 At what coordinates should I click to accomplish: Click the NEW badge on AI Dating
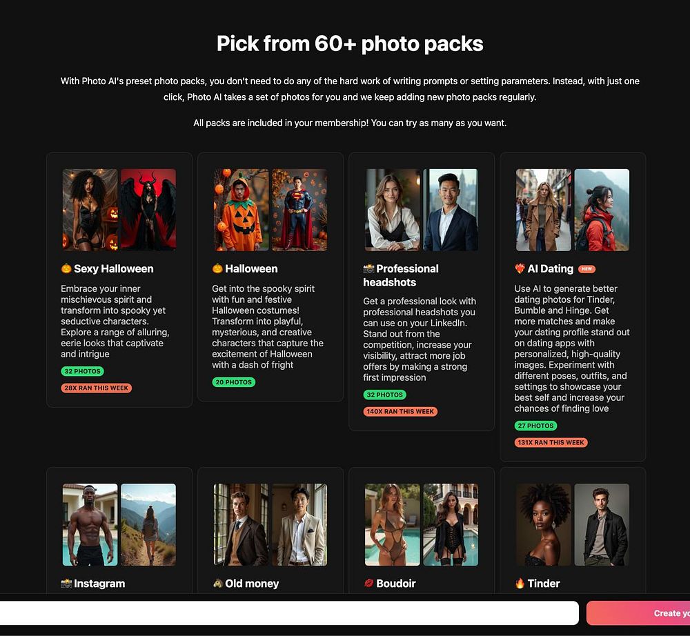(x=586, y=269)
